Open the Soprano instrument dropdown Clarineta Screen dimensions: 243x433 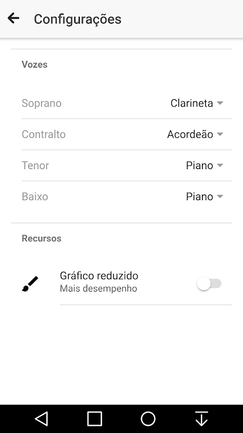click(197, 103)
